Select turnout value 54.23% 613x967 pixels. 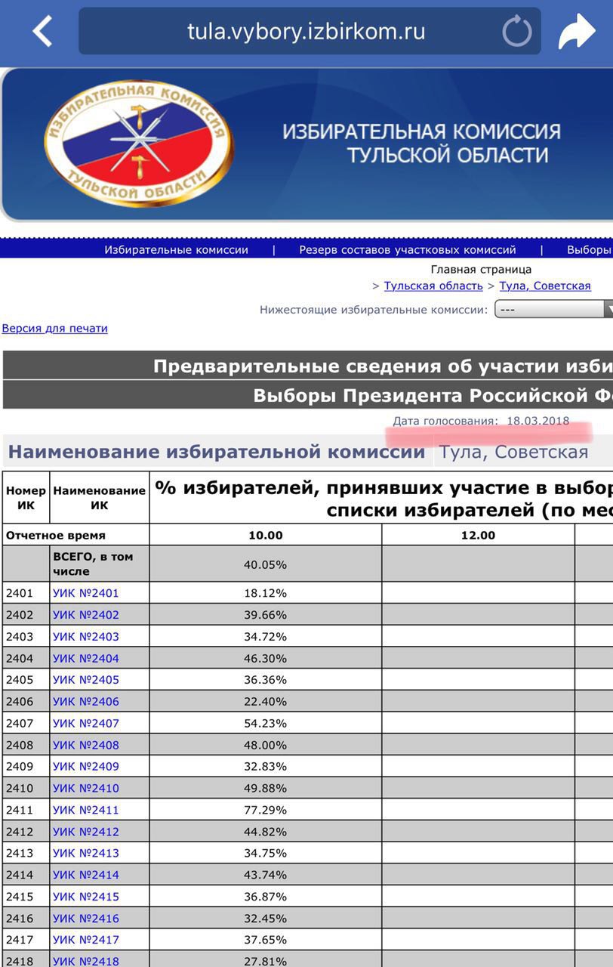pos(265,723)
